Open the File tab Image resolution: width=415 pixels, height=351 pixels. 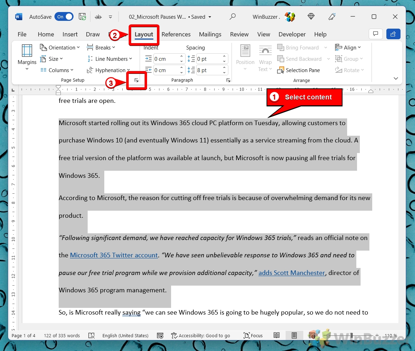pyautogui.click(x=22, y=34)
